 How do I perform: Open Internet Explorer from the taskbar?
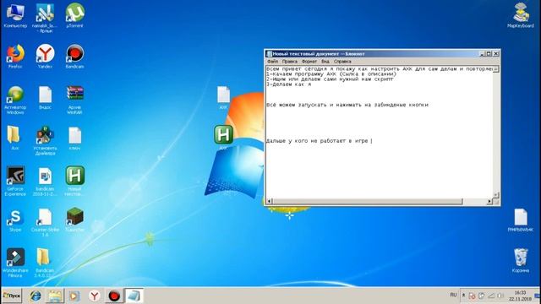point(36,296)
